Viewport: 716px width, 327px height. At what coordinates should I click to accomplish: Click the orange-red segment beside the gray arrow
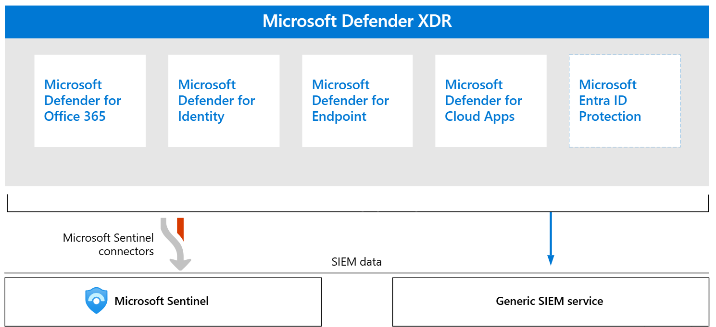pos(180,228)
